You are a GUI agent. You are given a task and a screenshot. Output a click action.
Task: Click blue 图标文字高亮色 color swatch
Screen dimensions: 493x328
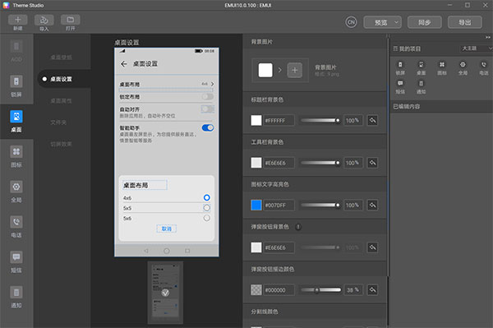256,206
